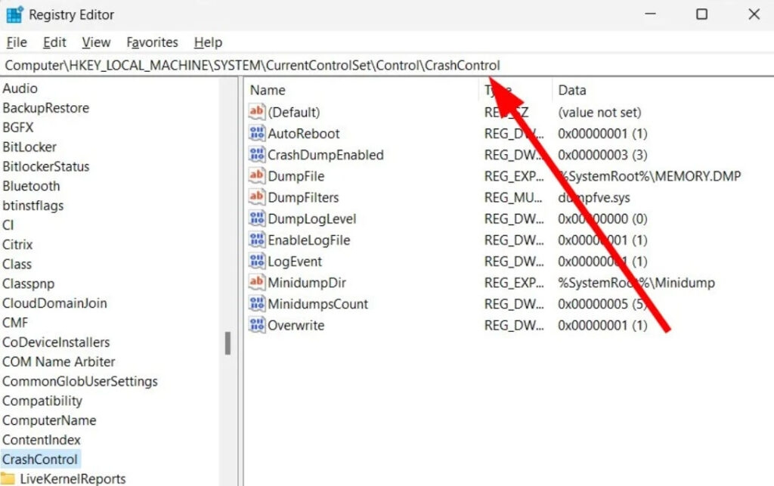Select the LiveKernelReports subkey label

tap(73, 478)
